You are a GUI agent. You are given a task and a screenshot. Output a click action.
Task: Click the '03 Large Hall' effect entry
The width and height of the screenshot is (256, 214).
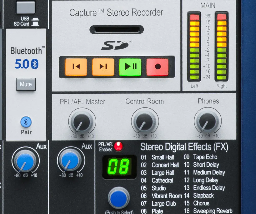(157, 173)
